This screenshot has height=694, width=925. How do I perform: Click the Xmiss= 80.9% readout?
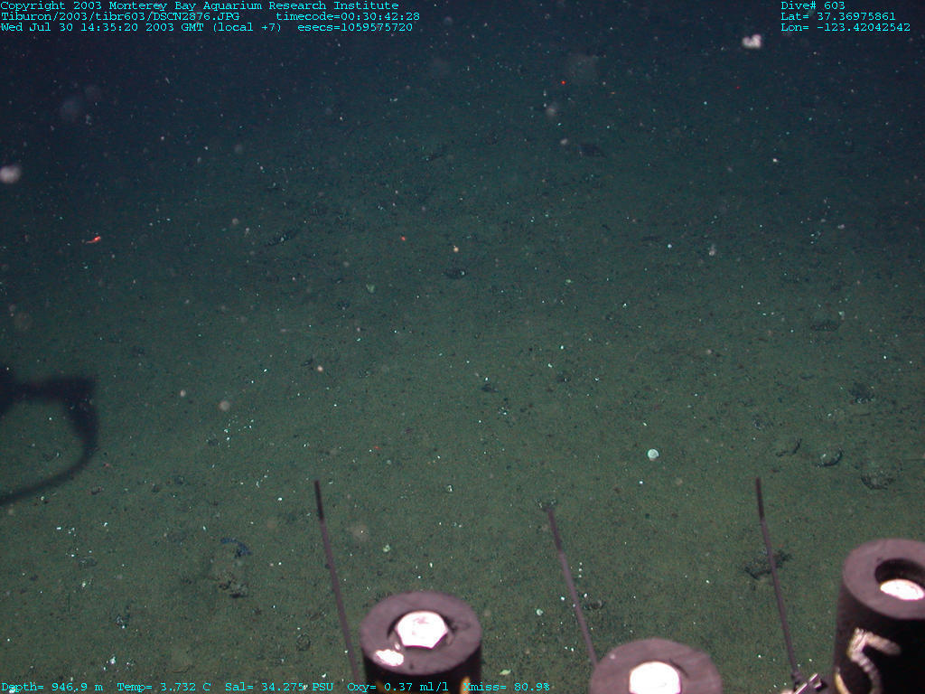click(506, 687)
